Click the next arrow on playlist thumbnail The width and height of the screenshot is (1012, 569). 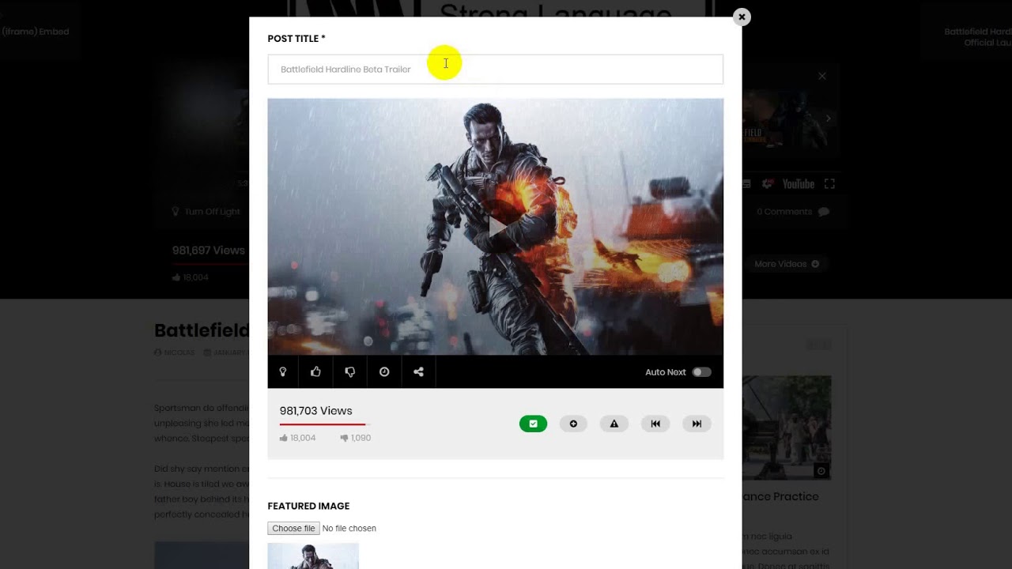(828, 119)
